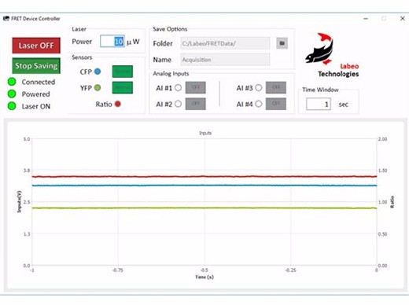Click the FRET Device Controller title icon

[6, 19]
